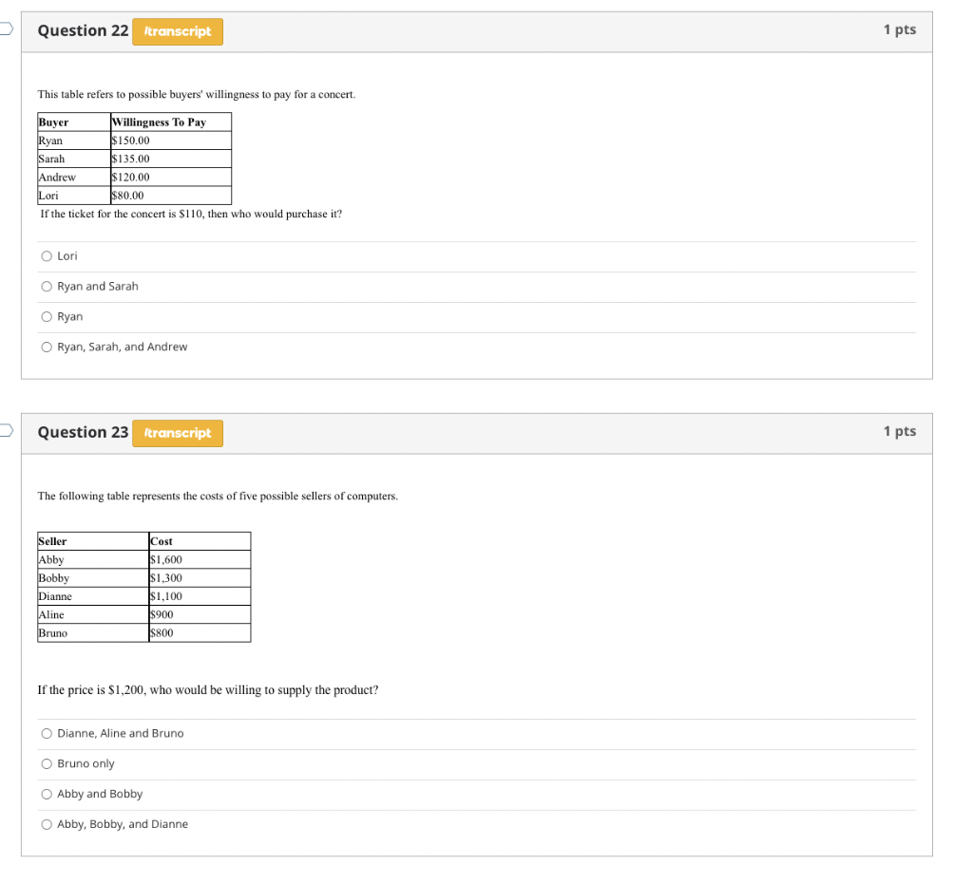Click the Willingness To Pay column header
Screen dimensions: 973x883
(x=171, y=122)
